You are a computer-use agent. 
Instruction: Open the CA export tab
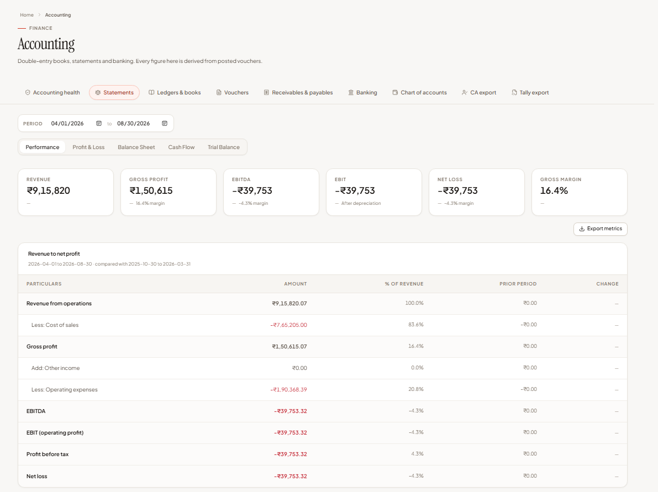pos(479,92)
